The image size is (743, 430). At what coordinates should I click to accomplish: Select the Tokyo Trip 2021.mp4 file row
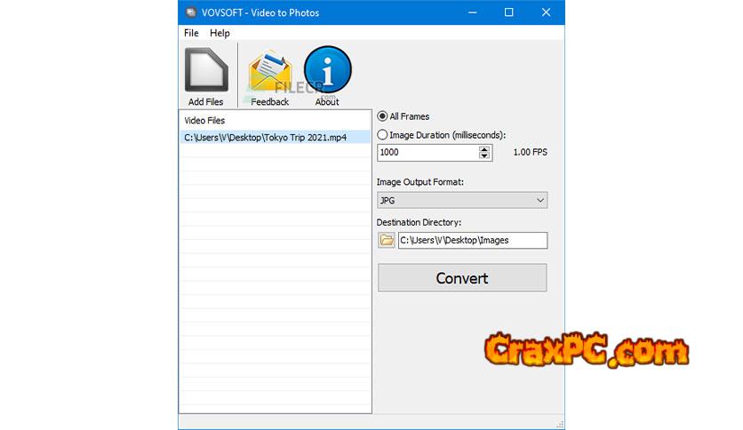(275, 138)
